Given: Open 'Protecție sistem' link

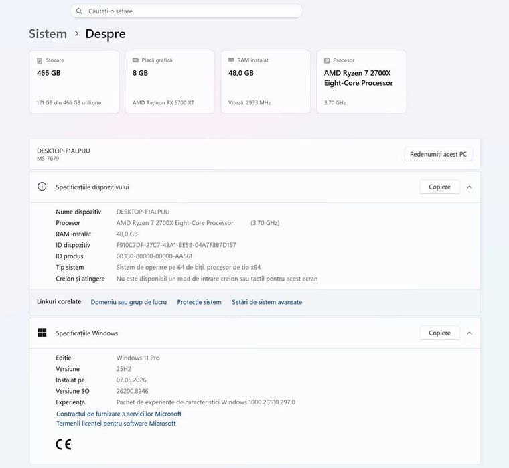Looking at the screenshot, I should pyautogui.click(x=200, y=302).
